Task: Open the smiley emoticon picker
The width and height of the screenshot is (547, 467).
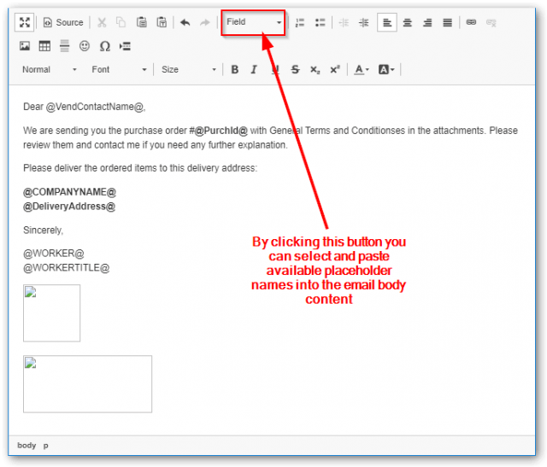Action: [85, 46]
